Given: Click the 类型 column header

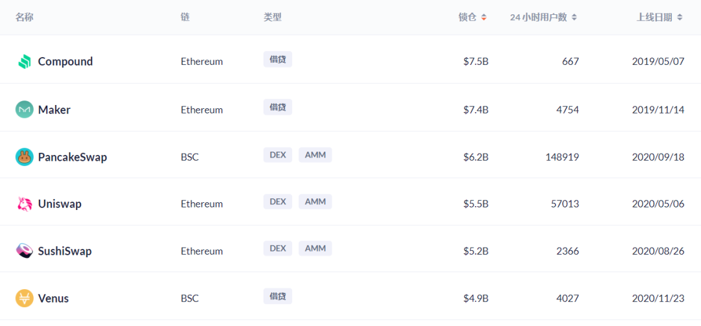Looking at the screenshot, I should pyautogui.click(x=272, y=17).
